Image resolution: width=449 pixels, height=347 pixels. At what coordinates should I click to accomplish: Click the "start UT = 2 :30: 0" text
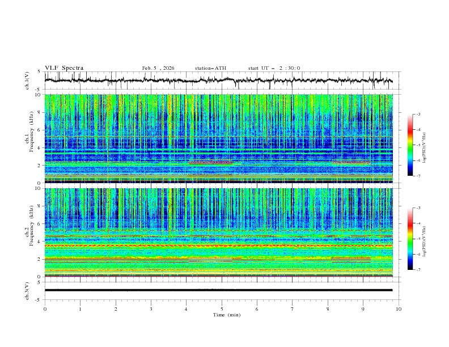(x=274, y=68)
